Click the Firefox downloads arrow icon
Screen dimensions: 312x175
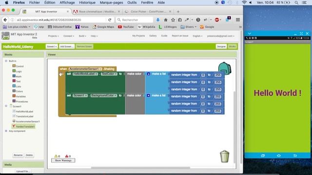click(x=158, y=20)
